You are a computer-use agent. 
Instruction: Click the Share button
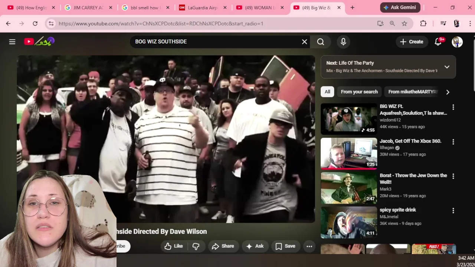tap(223, 246)
